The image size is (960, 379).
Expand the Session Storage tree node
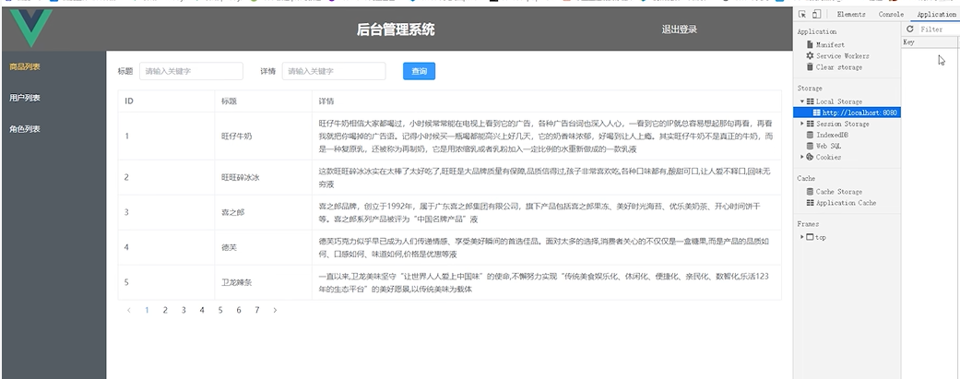point(802,124)
